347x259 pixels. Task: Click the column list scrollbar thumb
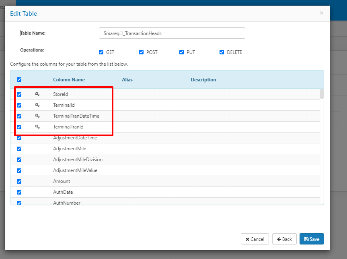tap(322, 94)
